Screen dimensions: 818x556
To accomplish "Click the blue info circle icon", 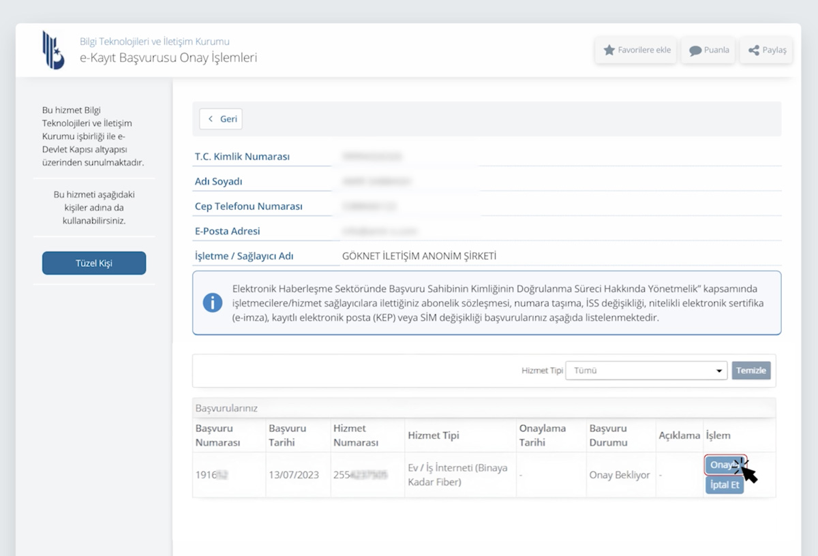I will click(213, 303).
